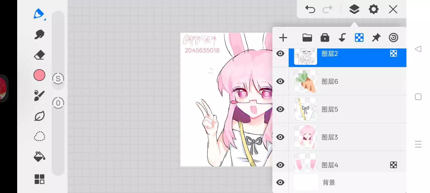Hide layer 图层2

(280, 53)
